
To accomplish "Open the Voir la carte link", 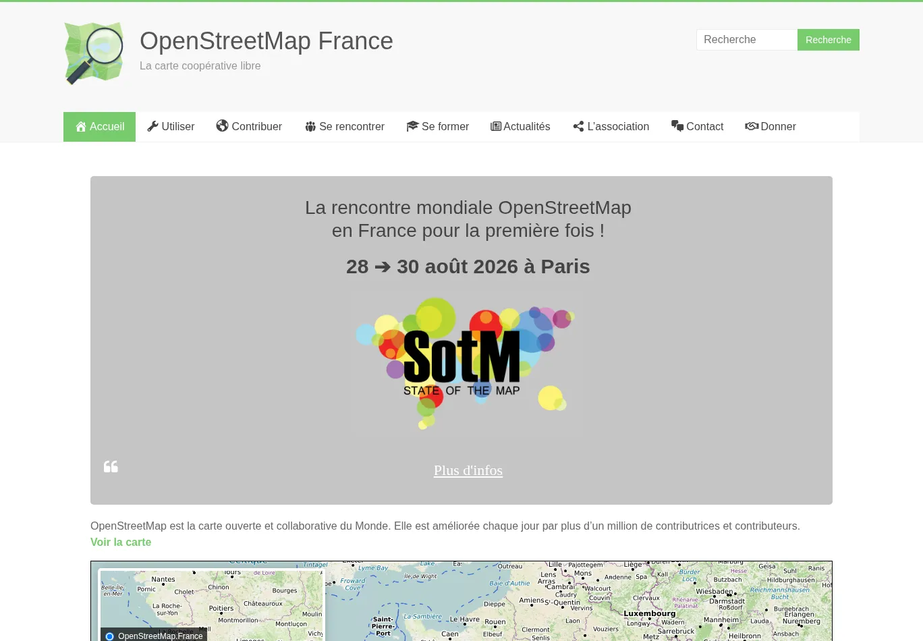I will point(121,542).
